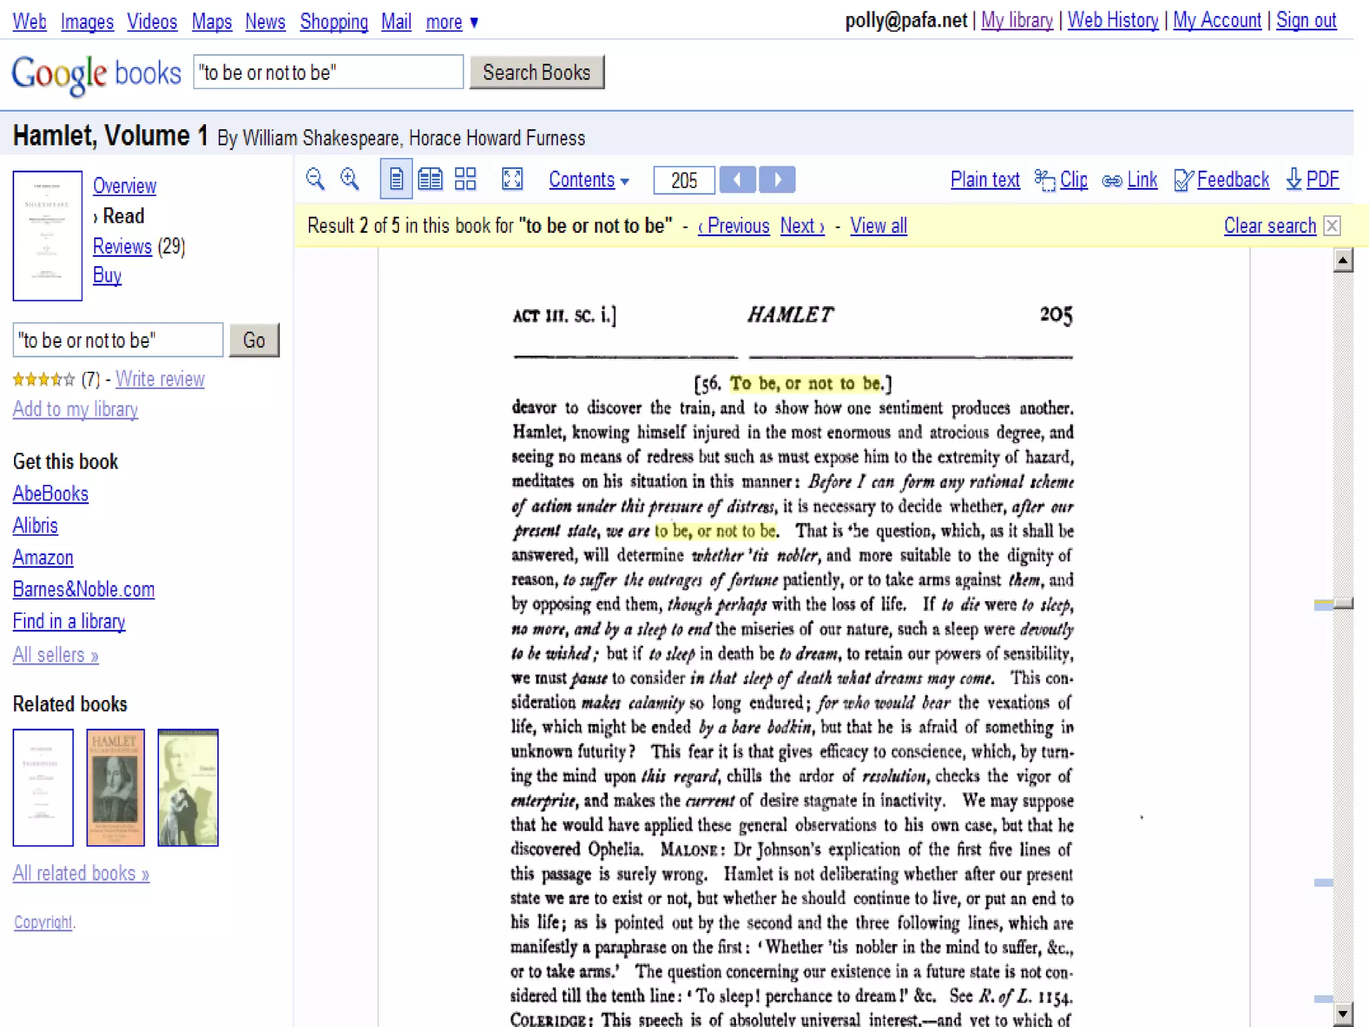Open the Images tab in top navigation

pyautogui.click(x=87, y=22)
